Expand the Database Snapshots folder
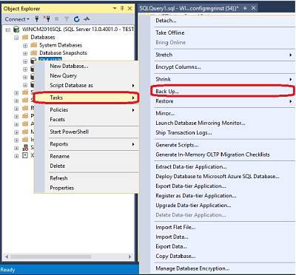Image resolution: width=296 pixels, height=275 pixels. (x=25, y=53)
